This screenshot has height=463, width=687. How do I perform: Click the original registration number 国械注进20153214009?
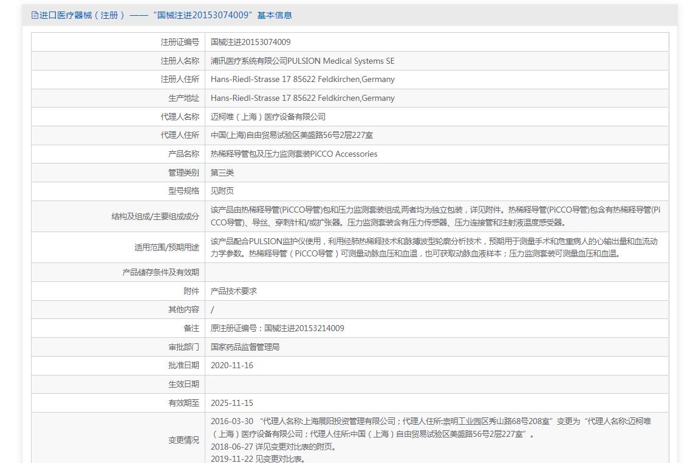277,328
